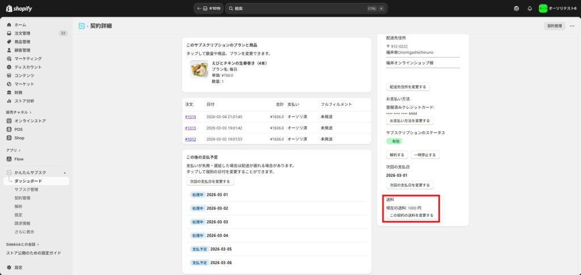Image resolution: width=581 pixels, height=275 pixels.
Task: Open 注文管理 in the sidebar
Action: click(x=22, y=33)
